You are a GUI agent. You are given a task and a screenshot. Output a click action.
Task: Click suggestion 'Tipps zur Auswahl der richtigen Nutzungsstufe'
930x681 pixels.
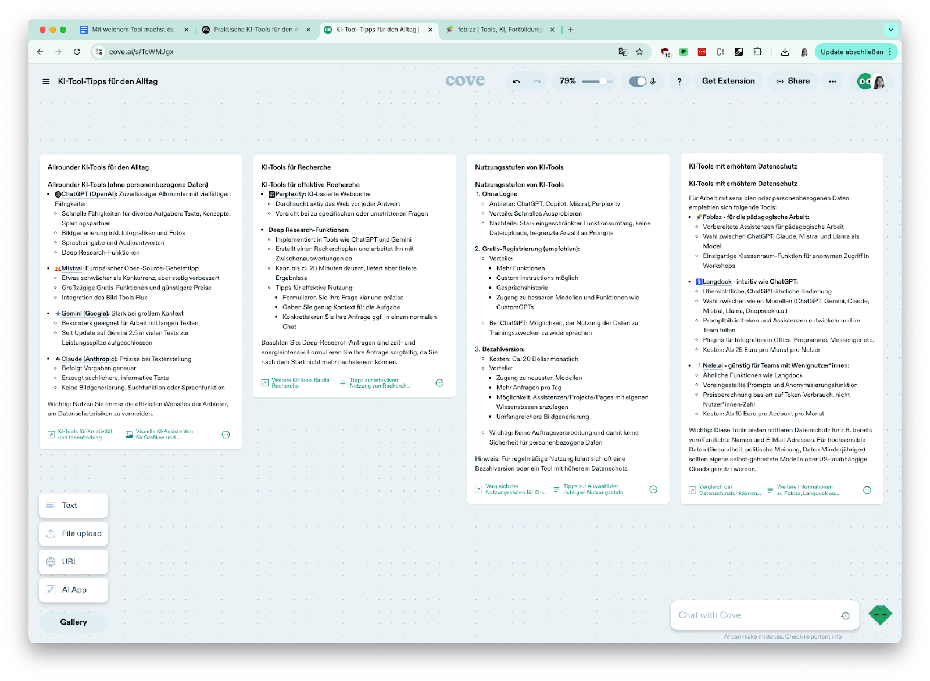(588, 489)
